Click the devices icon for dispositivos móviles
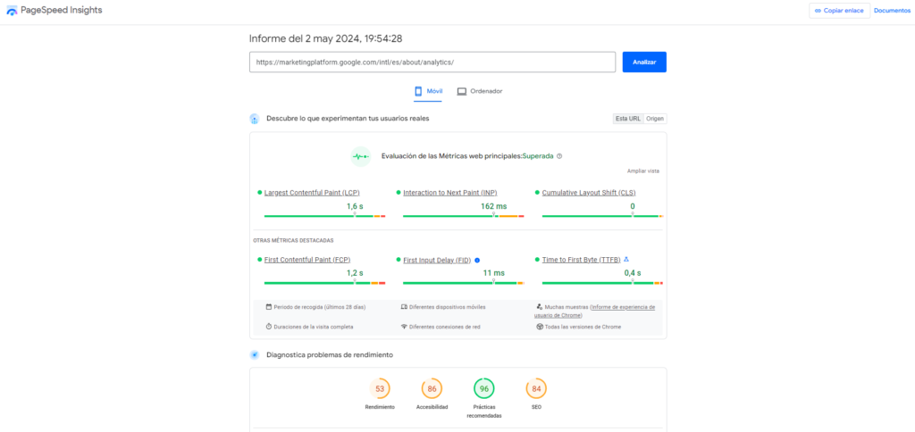This screenshot has width=915, height=432. click(x=404, y=307)
